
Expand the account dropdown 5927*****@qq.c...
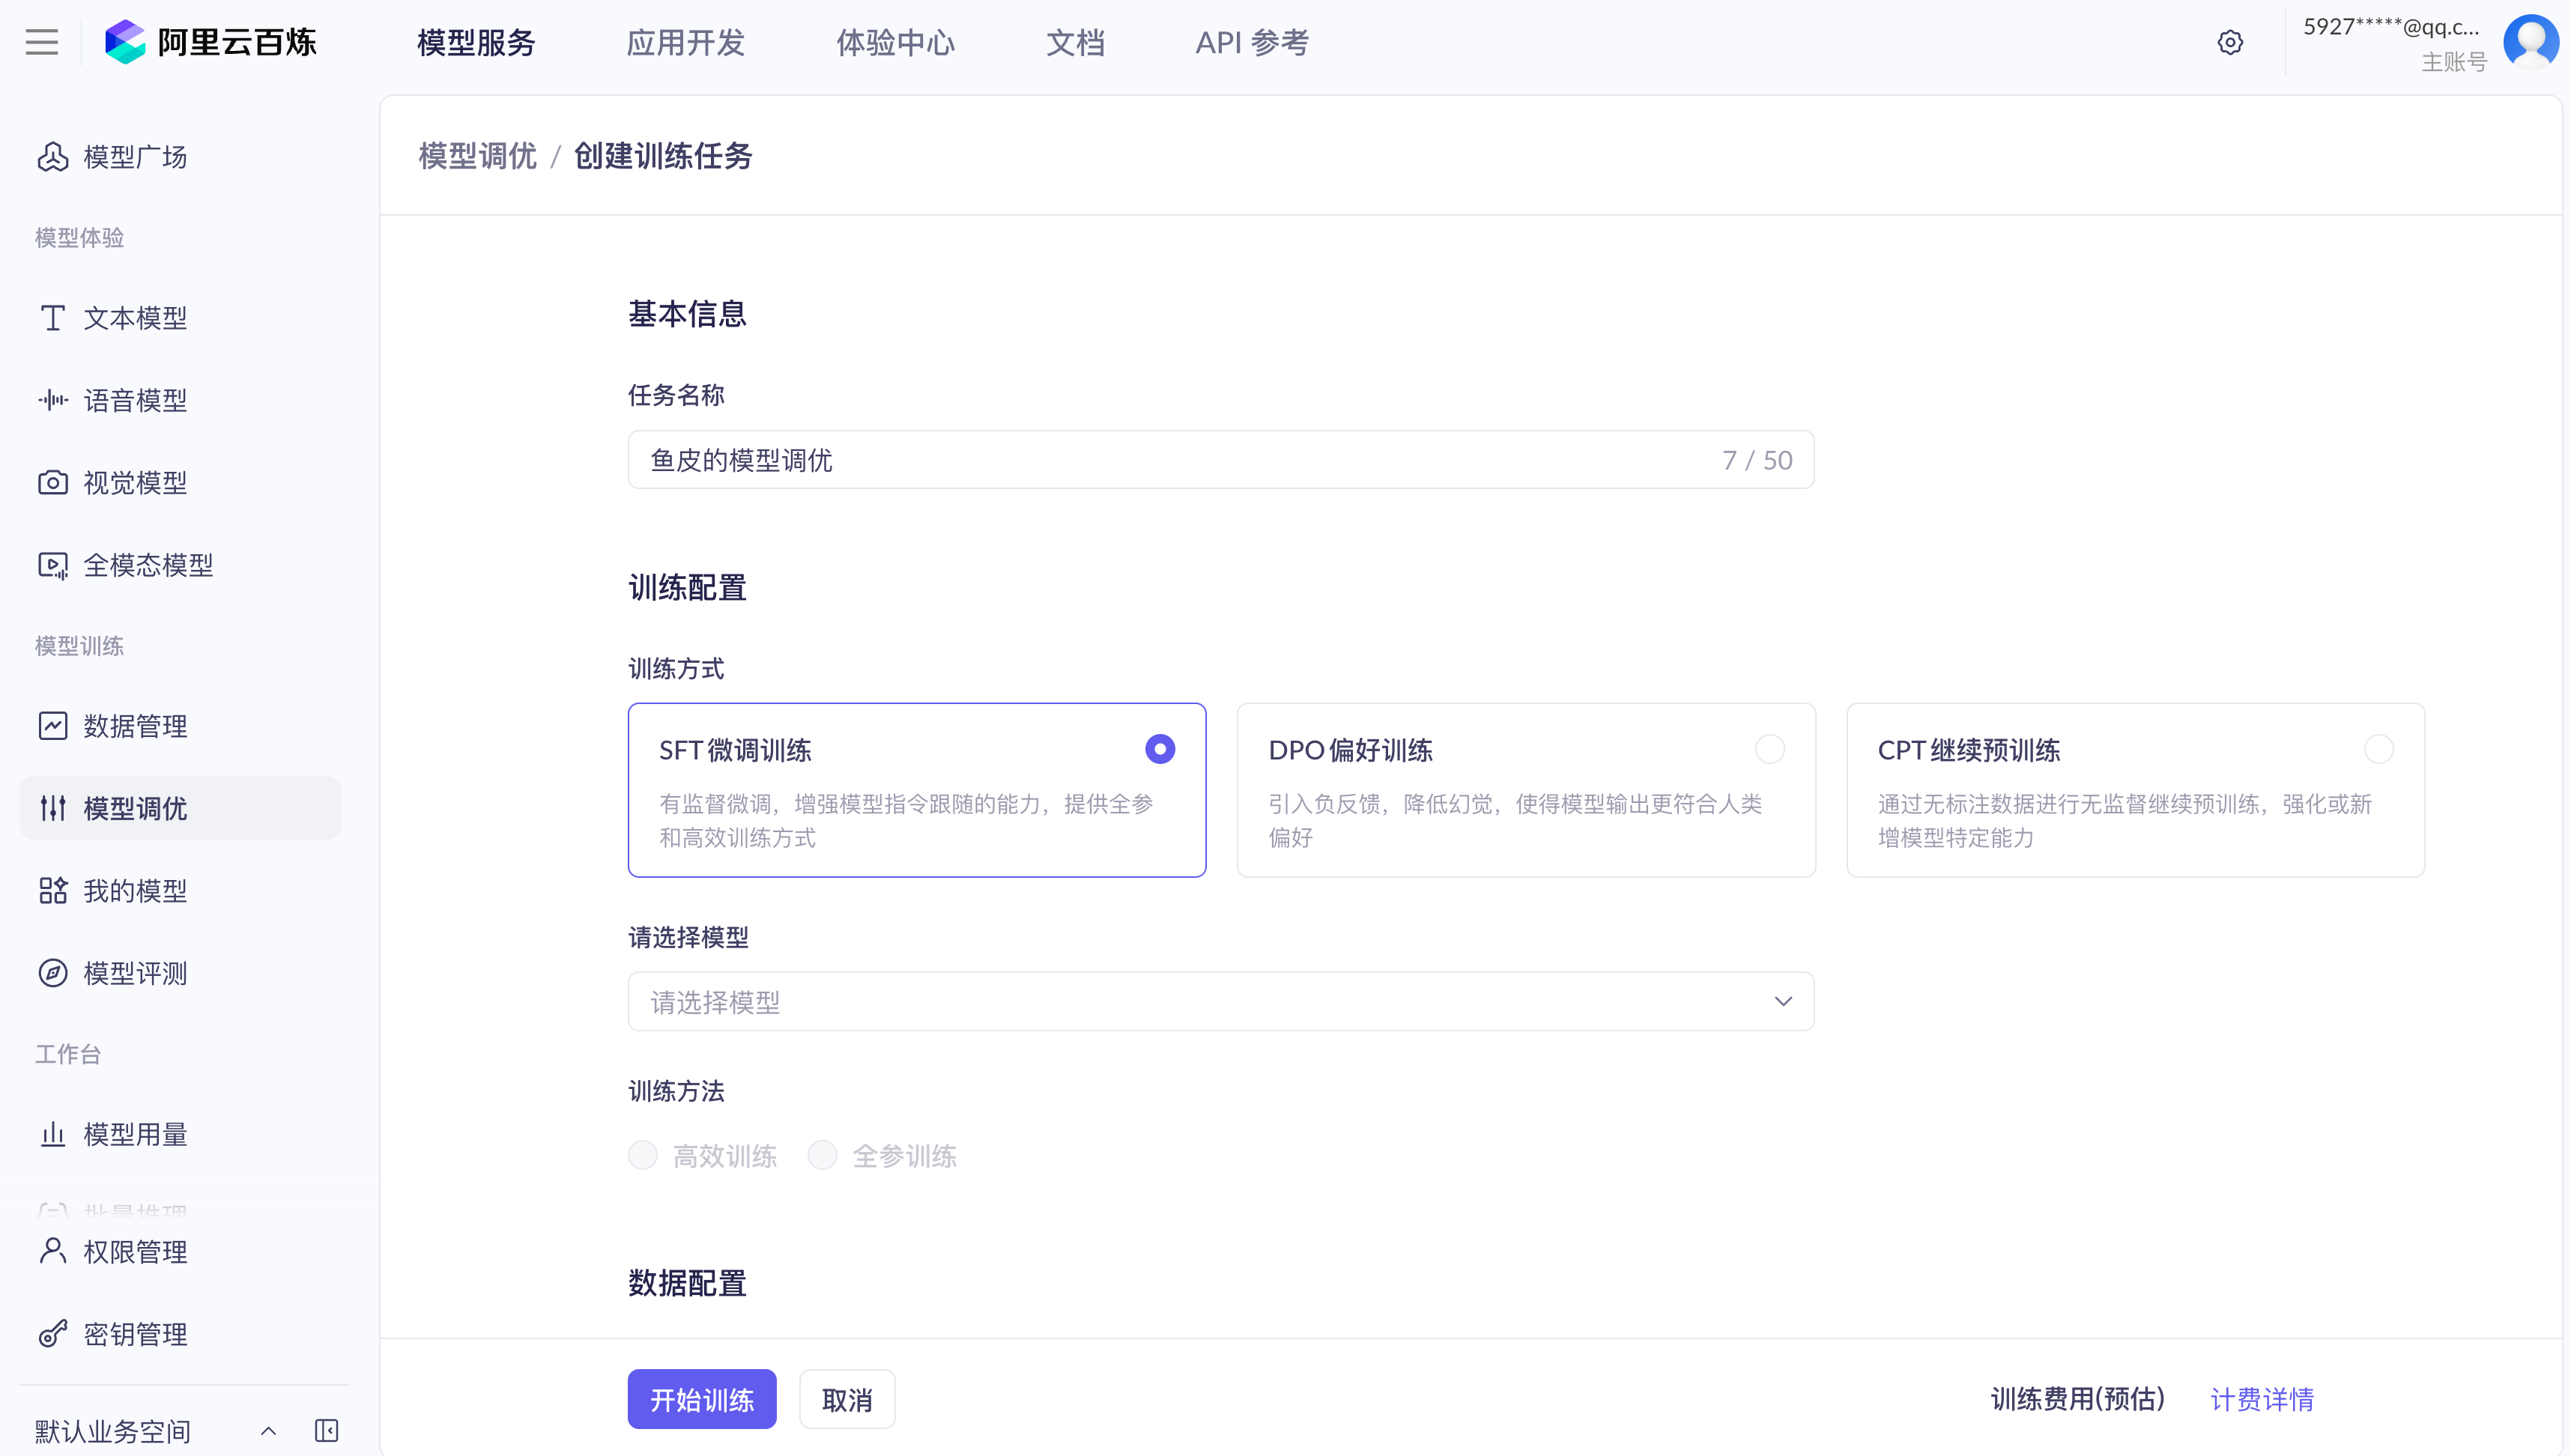pyautogui.click(x=2392, y=28)
